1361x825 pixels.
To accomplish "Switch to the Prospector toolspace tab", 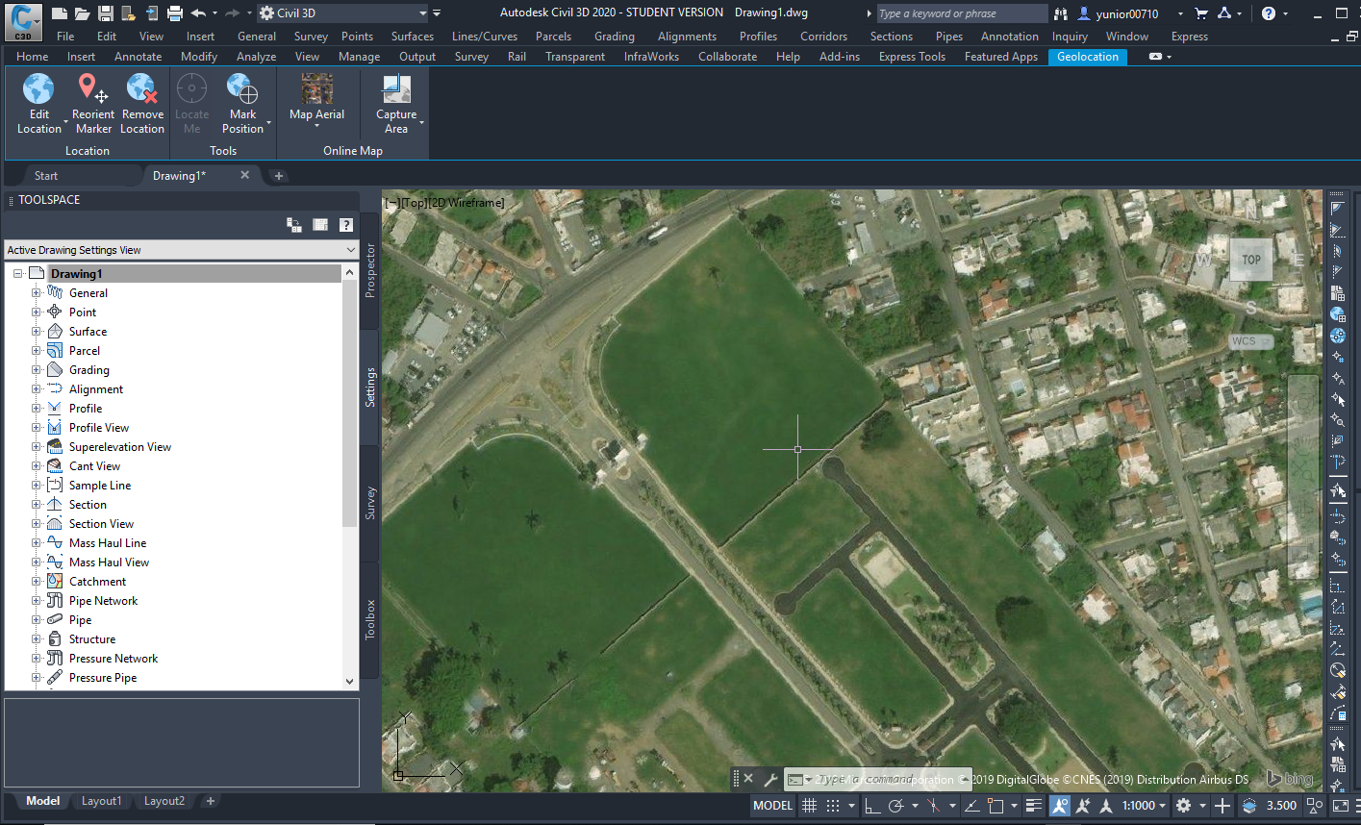I will pos(370,270).
